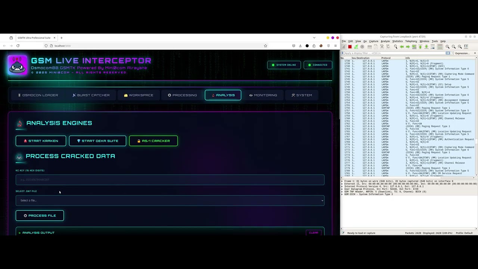
Task: Open the Wireshark File menu
Action: click(344, 41)
